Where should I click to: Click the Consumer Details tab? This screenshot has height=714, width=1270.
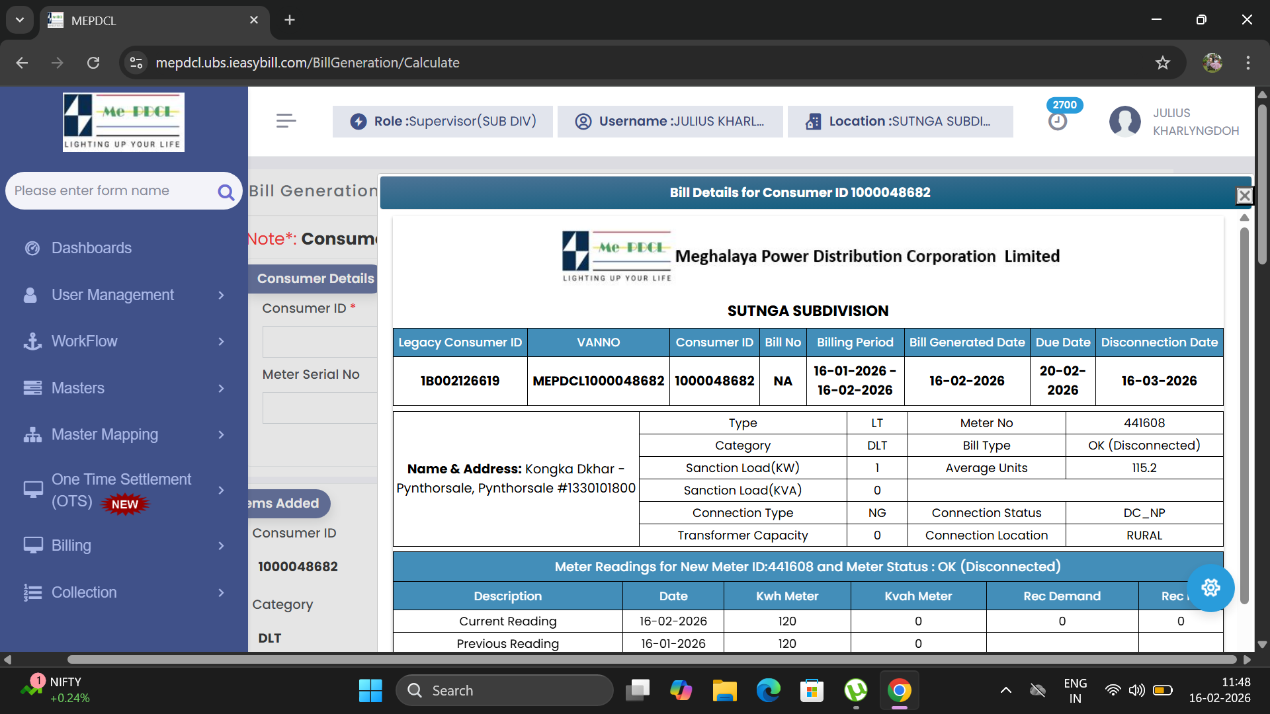315,278
